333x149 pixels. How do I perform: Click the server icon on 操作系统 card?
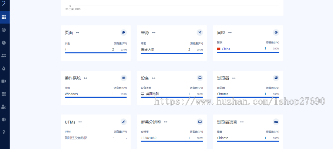click(x=124, y=78)
